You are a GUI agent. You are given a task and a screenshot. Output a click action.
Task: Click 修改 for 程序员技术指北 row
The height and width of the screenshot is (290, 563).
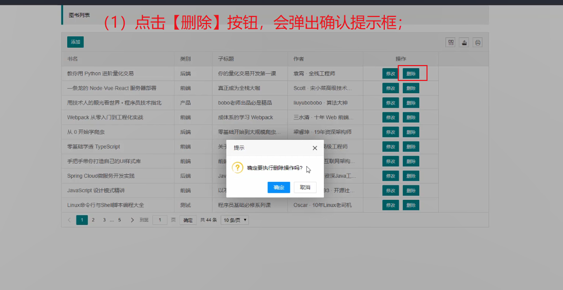[x=391, y=103]
